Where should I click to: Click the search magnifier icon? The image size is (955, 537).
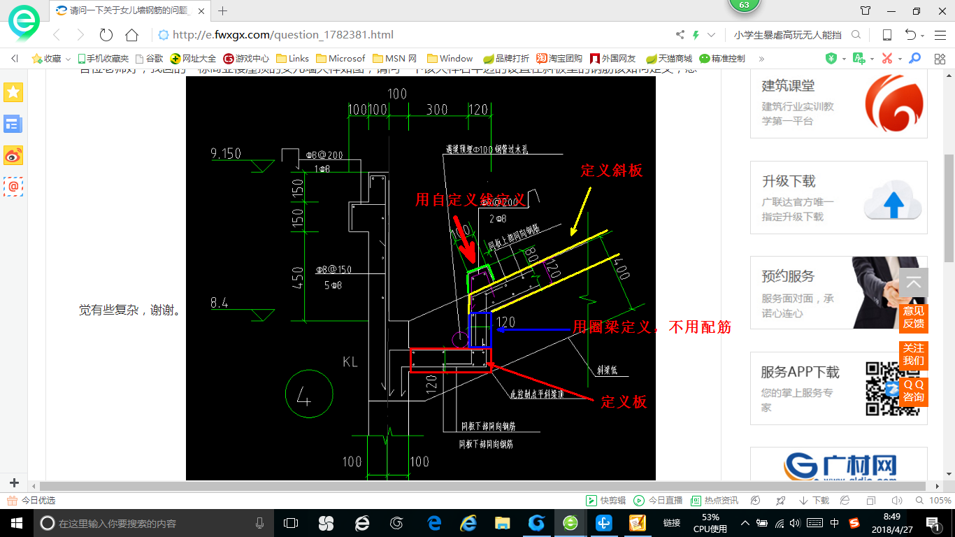856,35
